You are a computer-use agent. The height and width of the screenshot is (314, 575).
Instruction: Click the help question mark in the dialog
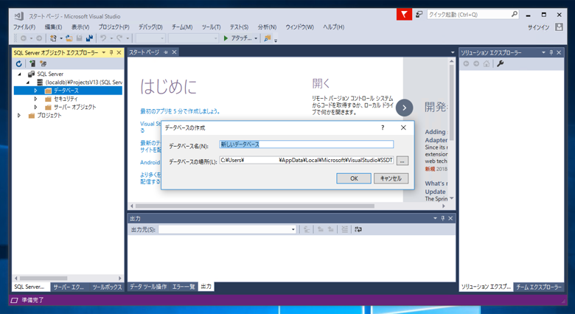coord(383,128)
